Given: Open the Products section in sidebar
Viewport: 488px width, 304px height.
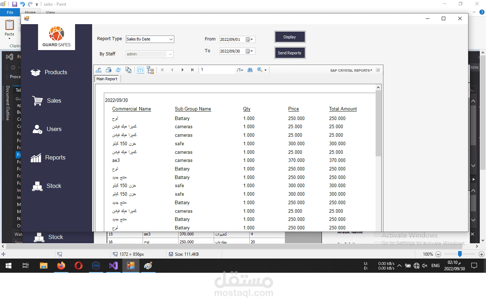Looking at the screenshot, I should [49, 72].
